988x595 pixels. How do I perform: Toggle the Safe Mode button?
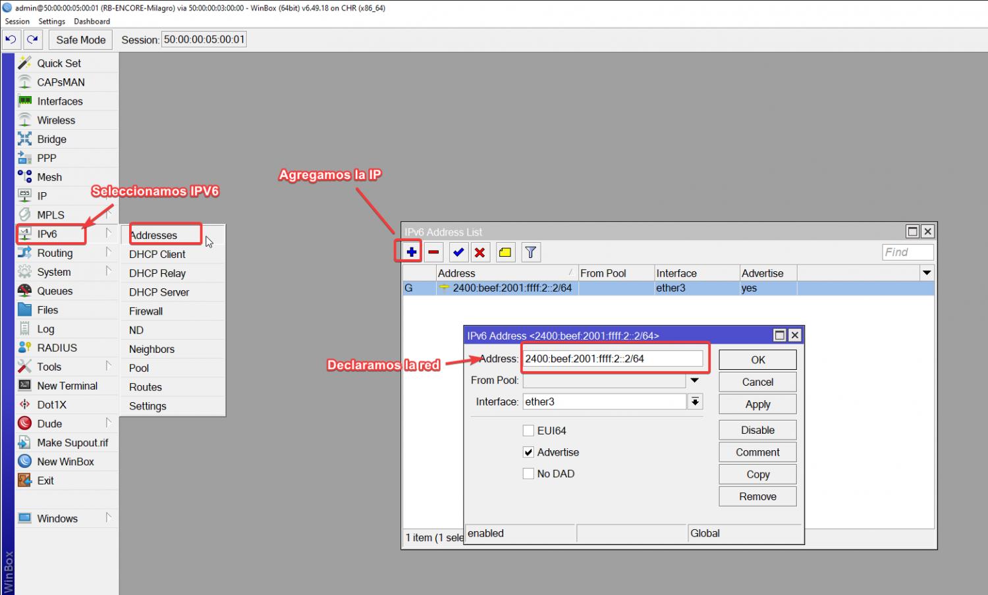tap(80, 39)
